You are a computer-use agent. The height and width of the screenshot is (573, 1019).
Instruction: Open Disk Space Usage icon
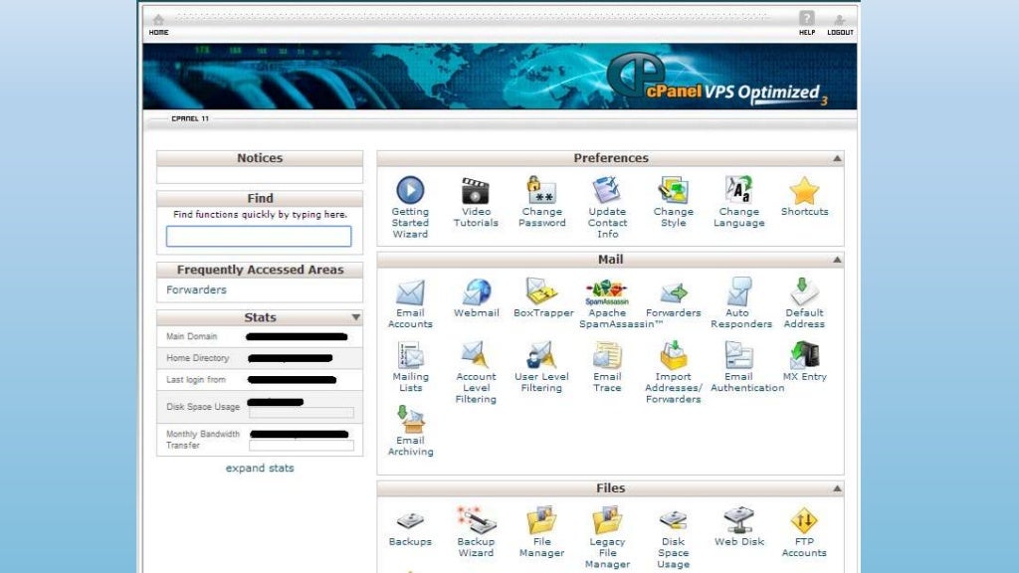pos(674,538)
